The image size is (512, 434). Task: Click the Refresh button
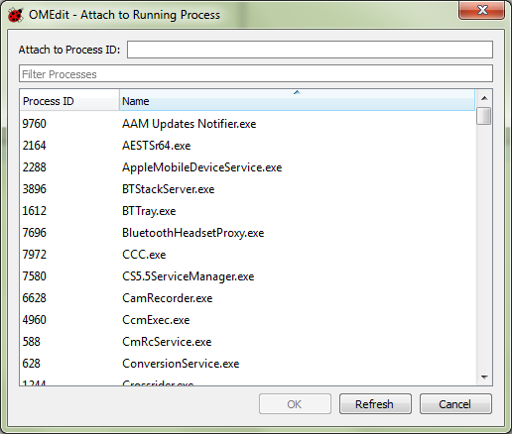click(x=375, y=404)
